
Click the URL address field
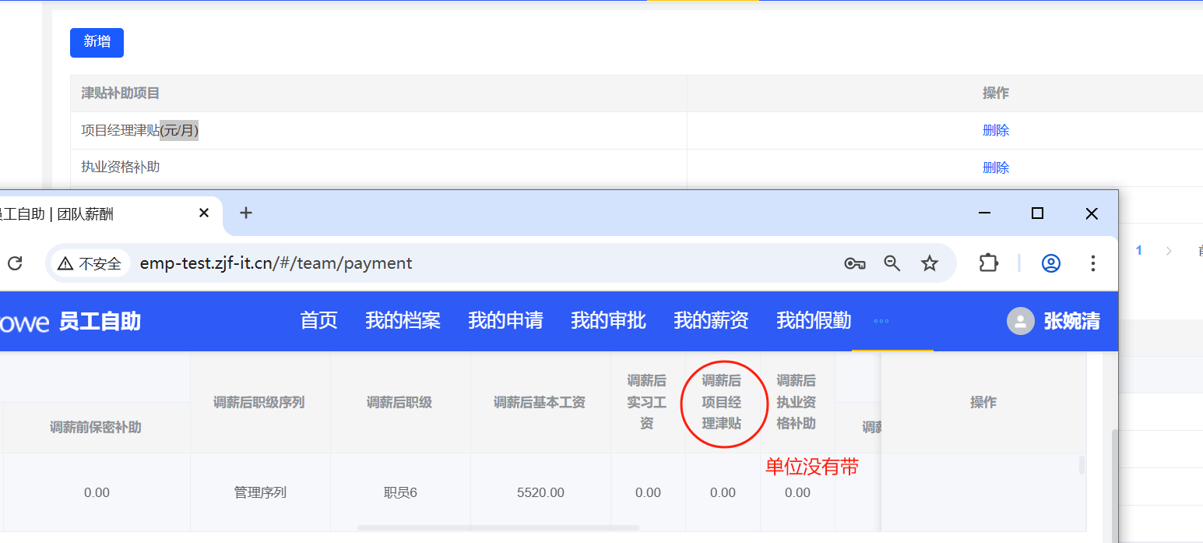(x=467, y=263)
